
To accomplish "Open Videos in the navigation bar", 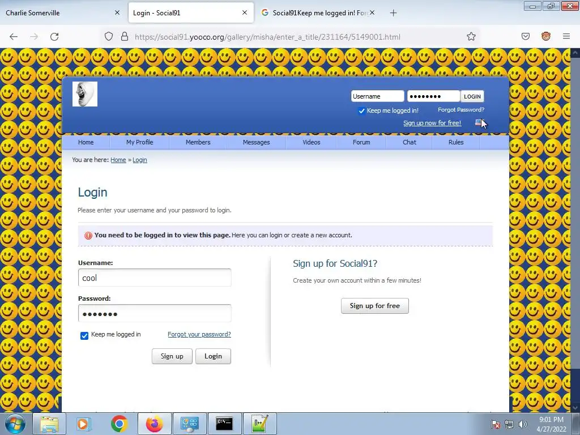I will pos(312,142).
